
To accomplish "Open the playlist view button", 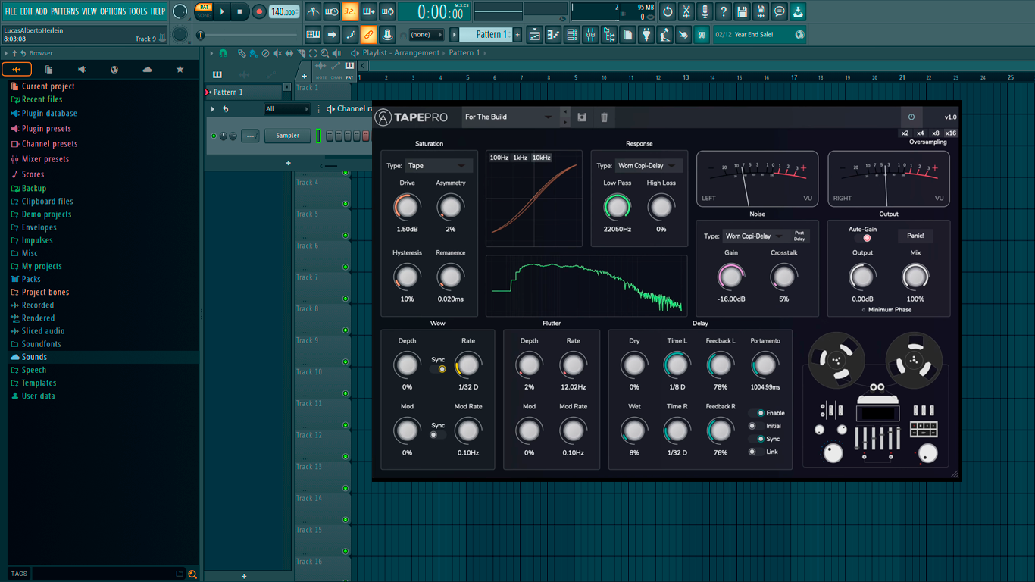I will coord(534,35).
